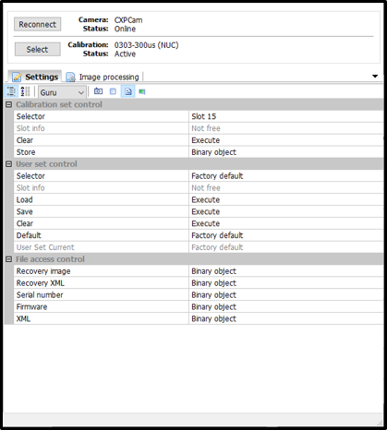Toggle the highlighted document icon in the toolbar
The width and height of the screenshot is (387, 430).
pyautogui.click(x=127, y=91)
